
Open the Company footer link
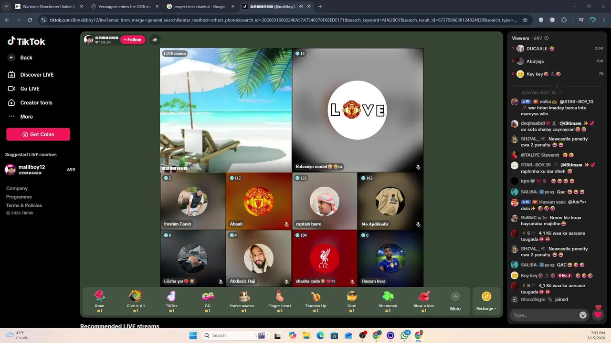click(17, 188)
